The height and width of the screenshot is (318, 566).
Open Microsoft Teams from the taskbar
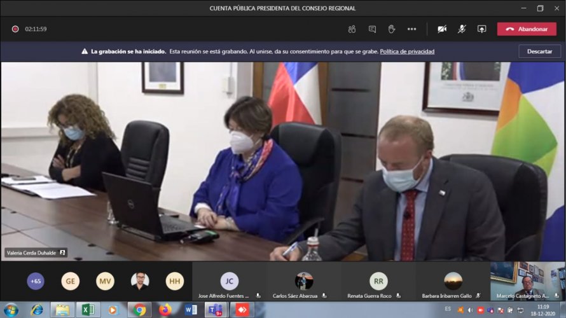pyautogui.click(x=216, y=310)
